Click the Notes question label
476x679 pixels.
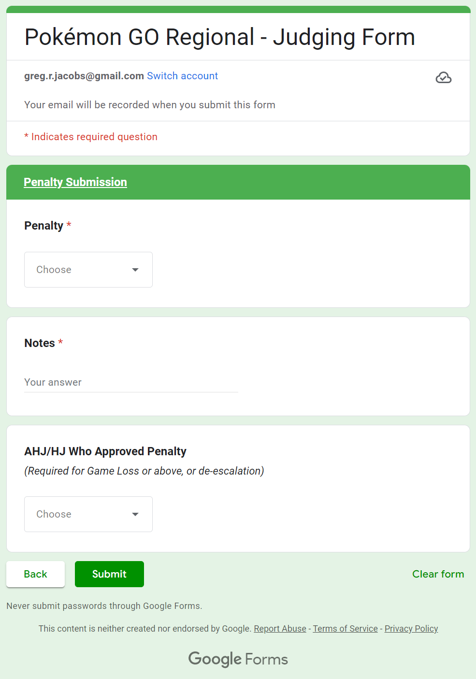tap(40, 343)
